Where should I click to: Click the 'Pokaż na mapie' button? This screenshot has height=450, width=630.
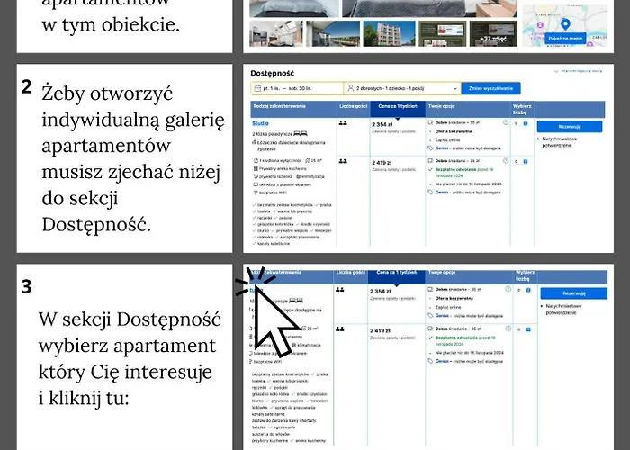pyautogui.click(x=565, y=40)
